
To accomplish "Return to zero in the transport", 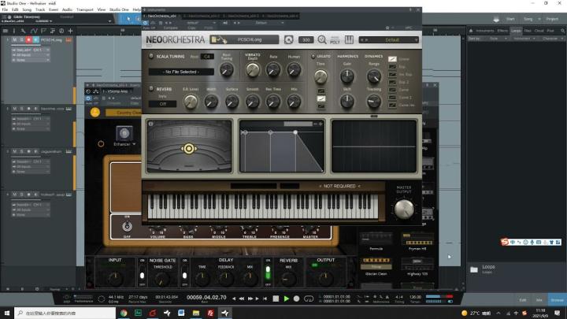I will tap(265, 299).
